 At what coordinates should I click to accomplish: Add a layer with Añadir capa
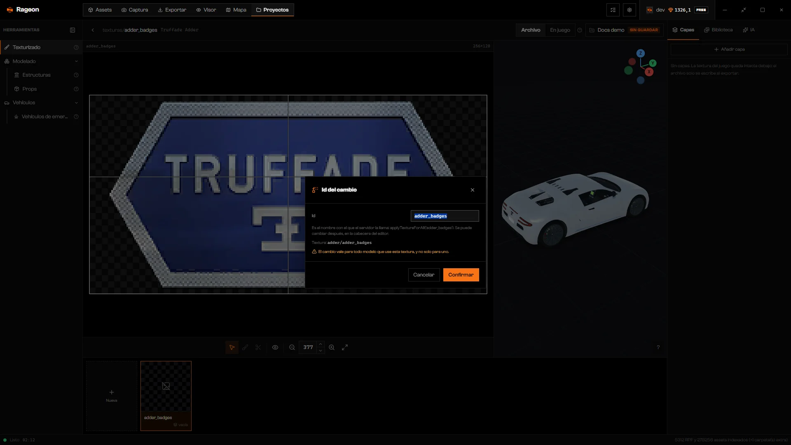click(x=729, y=49)
